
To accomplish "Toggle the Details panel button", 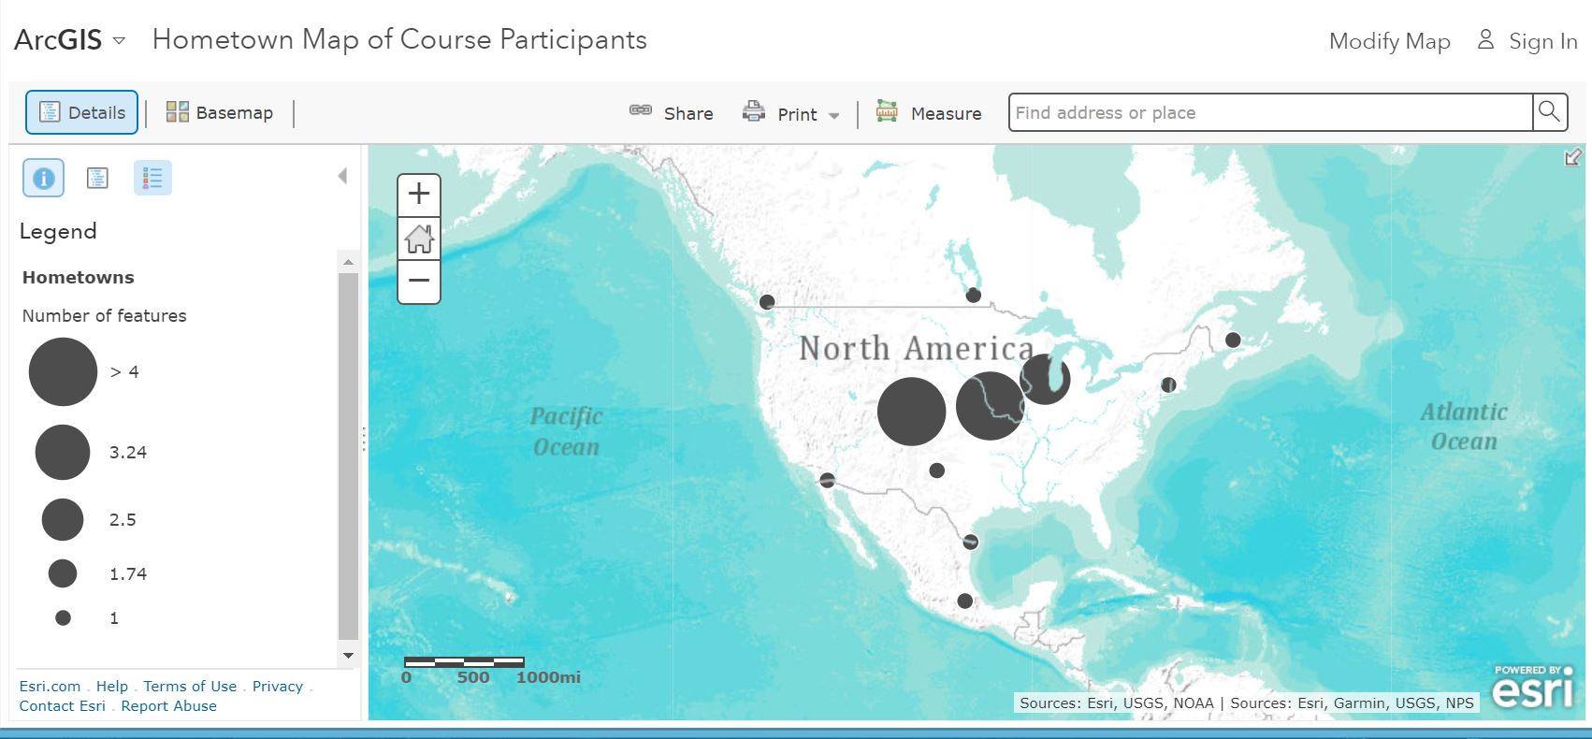I will pyautogui.click(x=82, y=112).
